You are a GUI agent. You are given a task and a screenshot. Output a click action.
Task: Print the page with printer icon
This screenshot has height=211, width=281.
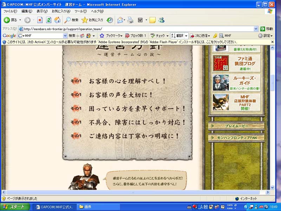click(130, 20)
